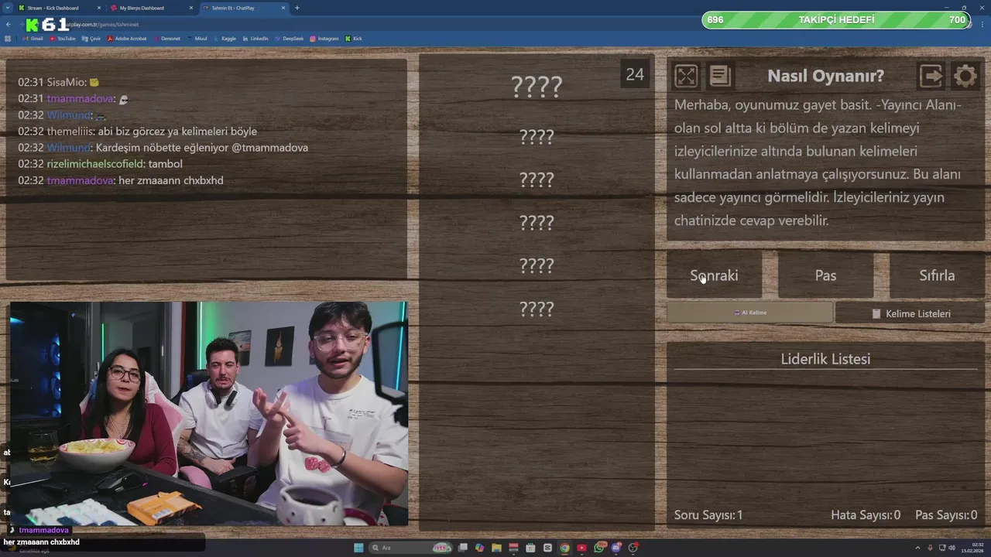991x557 pixels.
Task: Click 'Hata Sayısı:0' counter
Action: pyautogui.click(x=866, y=515)
